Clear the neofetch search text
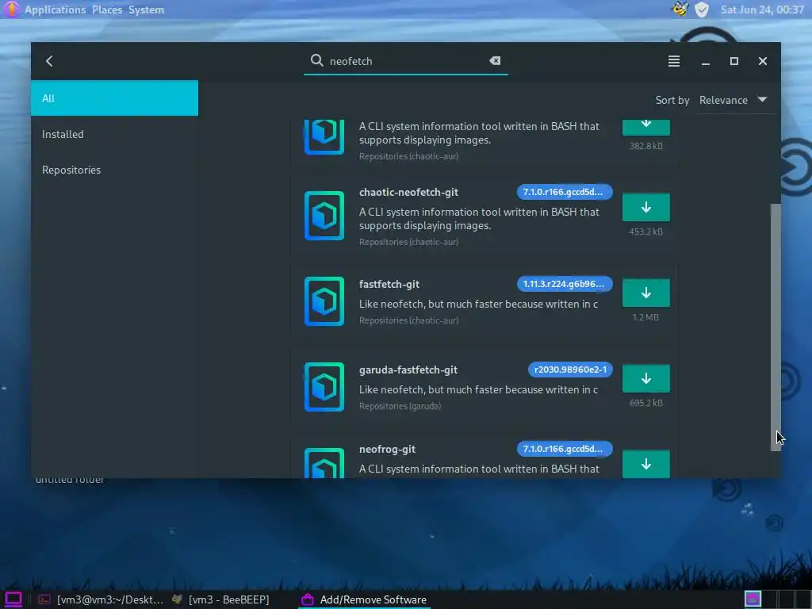 pyautogui.click(x=495, y=60)
